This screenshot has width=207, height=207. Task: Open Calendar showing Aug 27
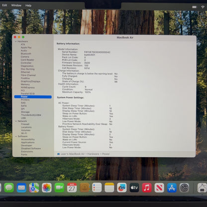tap(72, 188)
